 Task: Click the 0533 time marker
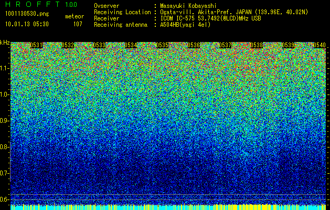(99, 45)
